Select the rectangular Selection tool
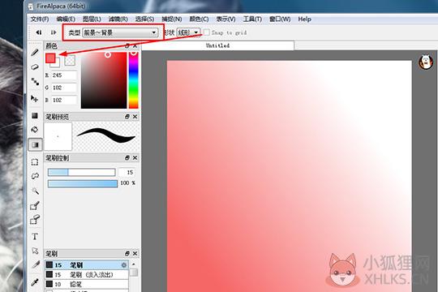Image resolution: width=438 pixels, height=292 pixels. coord(35,162)
